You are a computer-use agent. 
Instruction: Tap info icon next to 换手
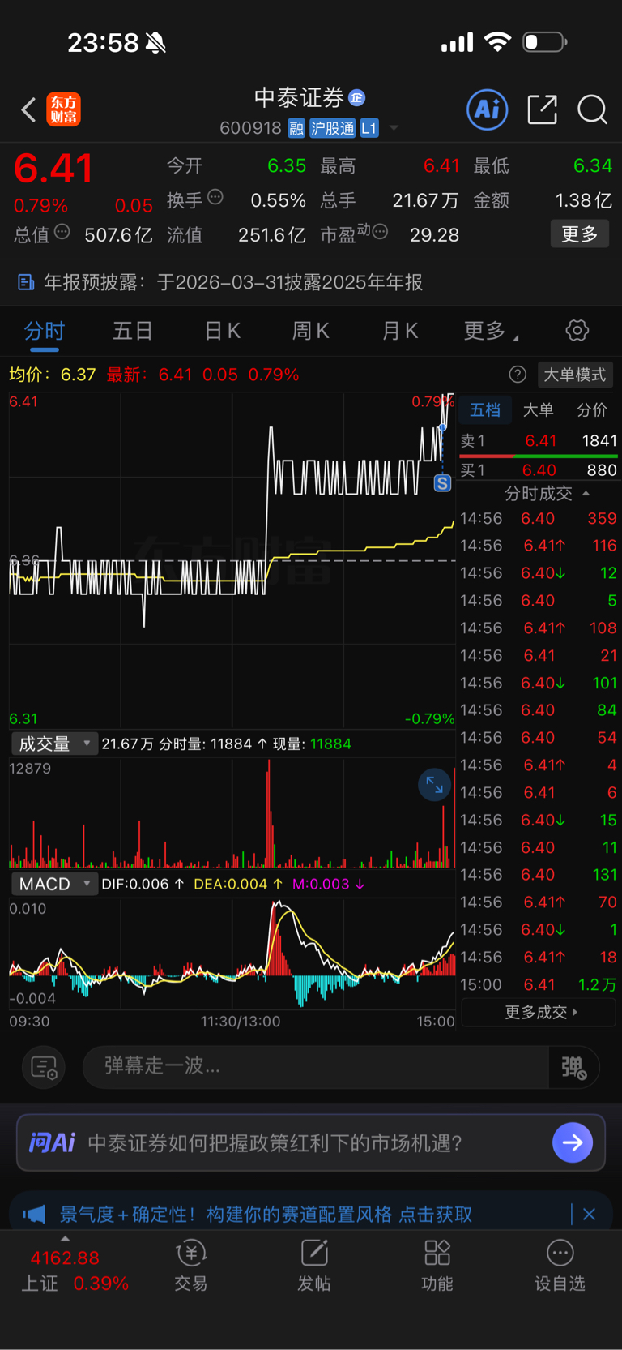(215, 197)
